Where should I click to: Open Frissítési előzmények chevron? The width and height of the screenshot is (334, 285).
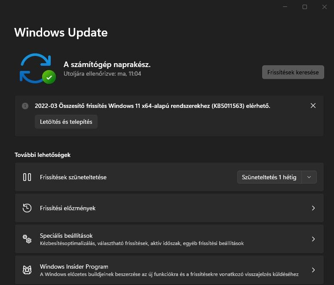(313, 208)
